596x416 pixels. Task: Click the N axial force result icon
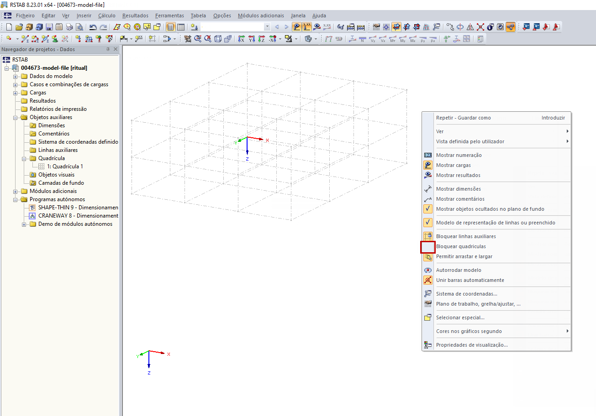click(363, 39)
